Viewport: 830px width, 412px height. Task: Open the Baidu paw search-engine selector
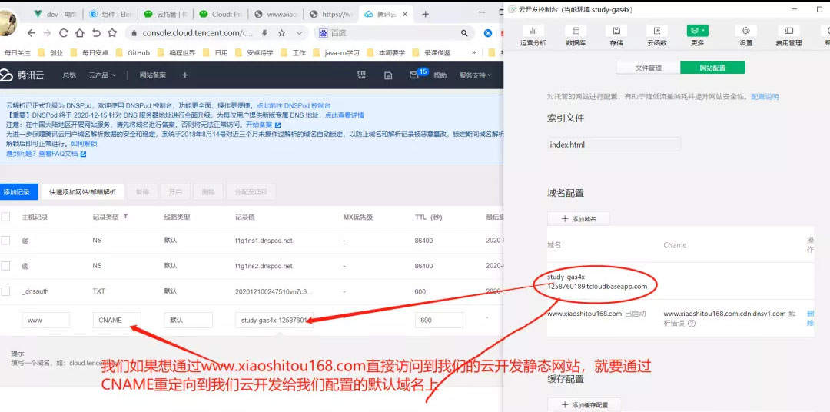click(323, 33)
